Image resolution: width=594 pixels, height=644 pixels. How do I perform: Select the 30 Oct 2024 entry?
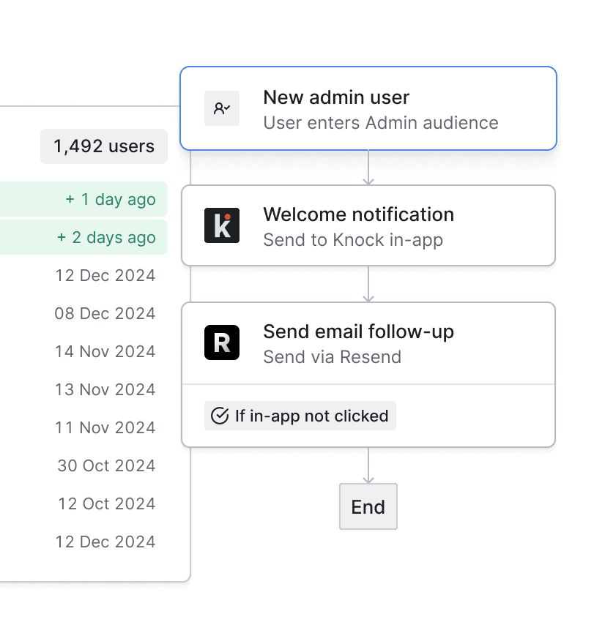pos(106,466)
